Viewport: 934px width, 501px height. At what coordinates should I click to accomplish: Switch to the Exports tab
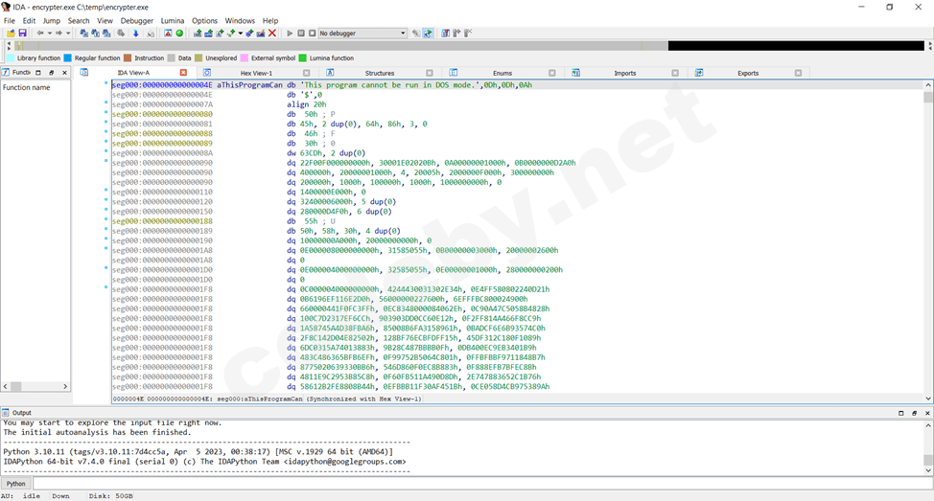tap(748, 73)
